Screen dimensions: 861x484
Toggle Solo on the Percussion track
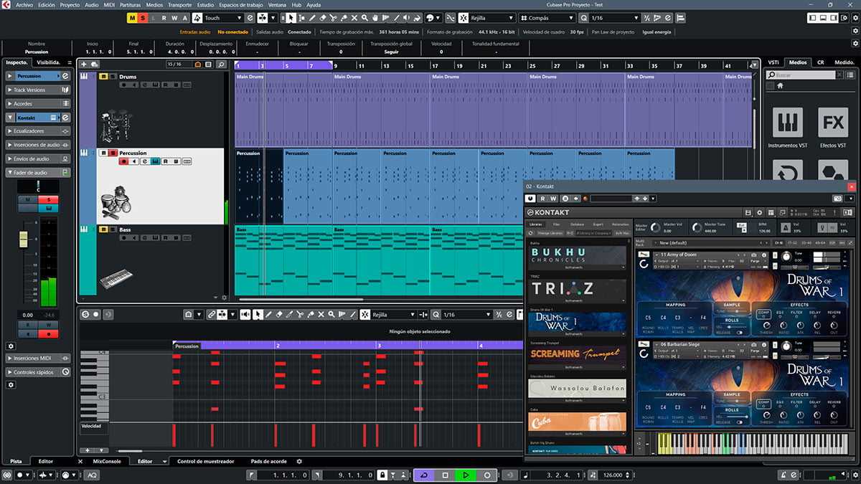pos(113,153)
